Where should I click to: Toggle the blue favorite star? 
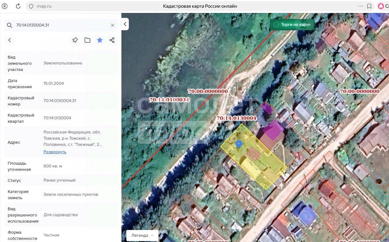100,40
